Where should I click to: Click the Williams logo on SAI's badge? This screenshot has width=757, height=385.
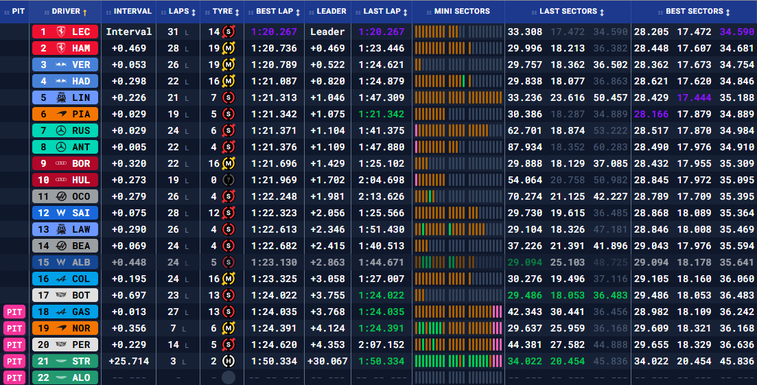62,213
